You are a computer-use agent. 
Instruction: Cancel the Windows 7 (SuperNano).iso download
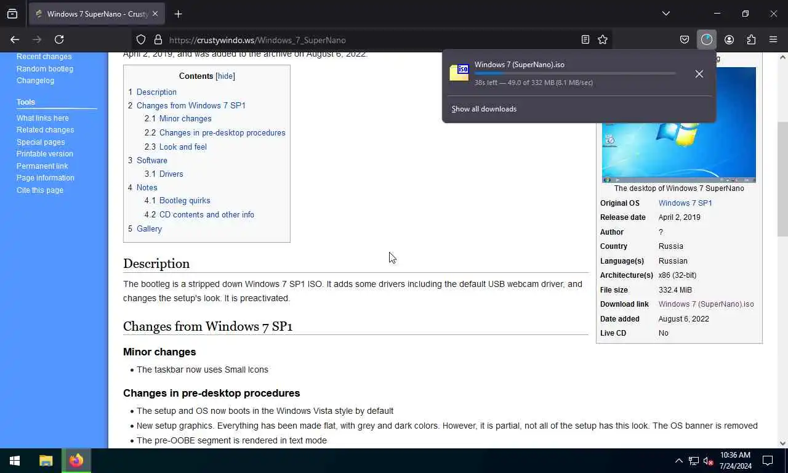[699, 74]
